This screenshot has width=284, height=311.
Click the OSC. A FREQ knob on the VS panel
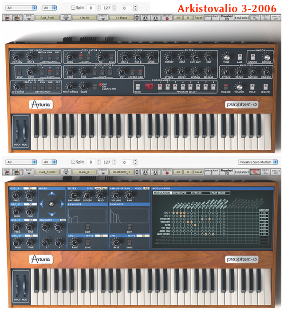click(16, 196)
